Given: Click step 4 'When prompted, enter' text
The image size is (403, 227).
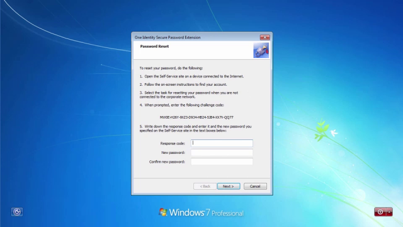Looking at the screenshot, I should tap(182, 105).
